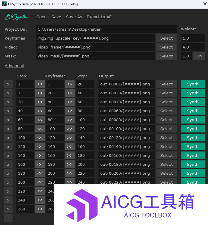This screenshot has height=225, width=208.
Task: Click << backward arrow in out-00001 row
Action: (x=40, y=84)
